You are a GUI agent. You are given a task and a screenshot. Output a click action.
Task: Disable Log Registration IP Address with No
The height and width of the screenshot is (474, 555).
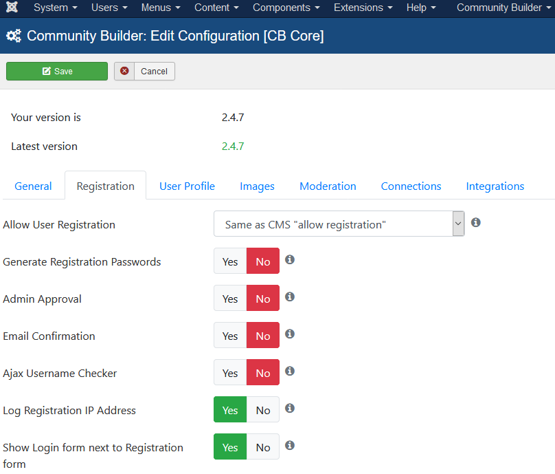(263, 410)
